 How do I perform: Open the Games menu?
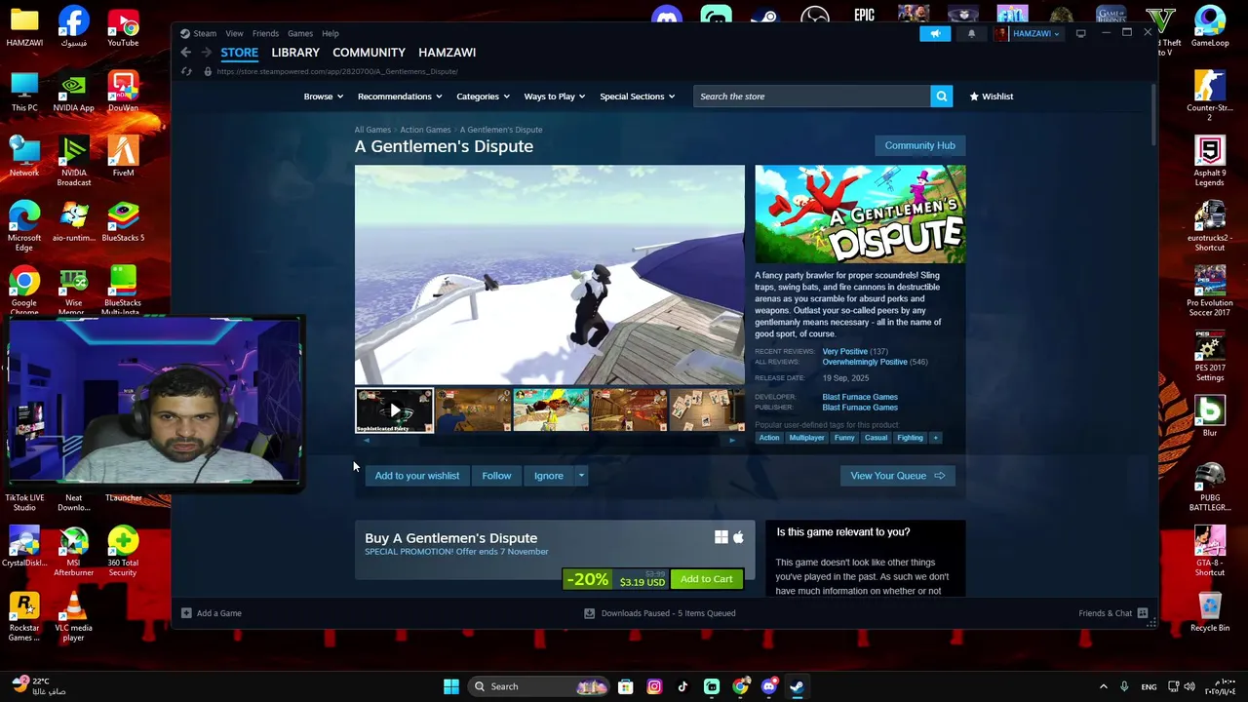click(300, 33)
